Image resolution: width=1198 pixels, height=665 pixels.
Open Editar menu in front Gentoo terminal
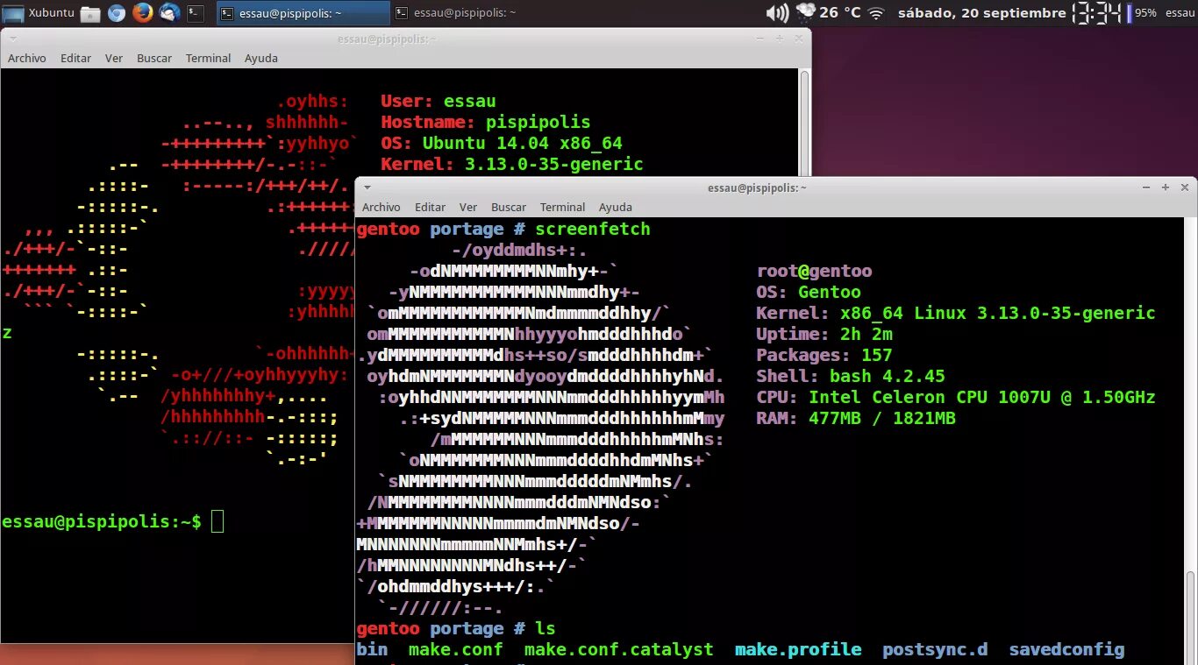coord(431,207)
